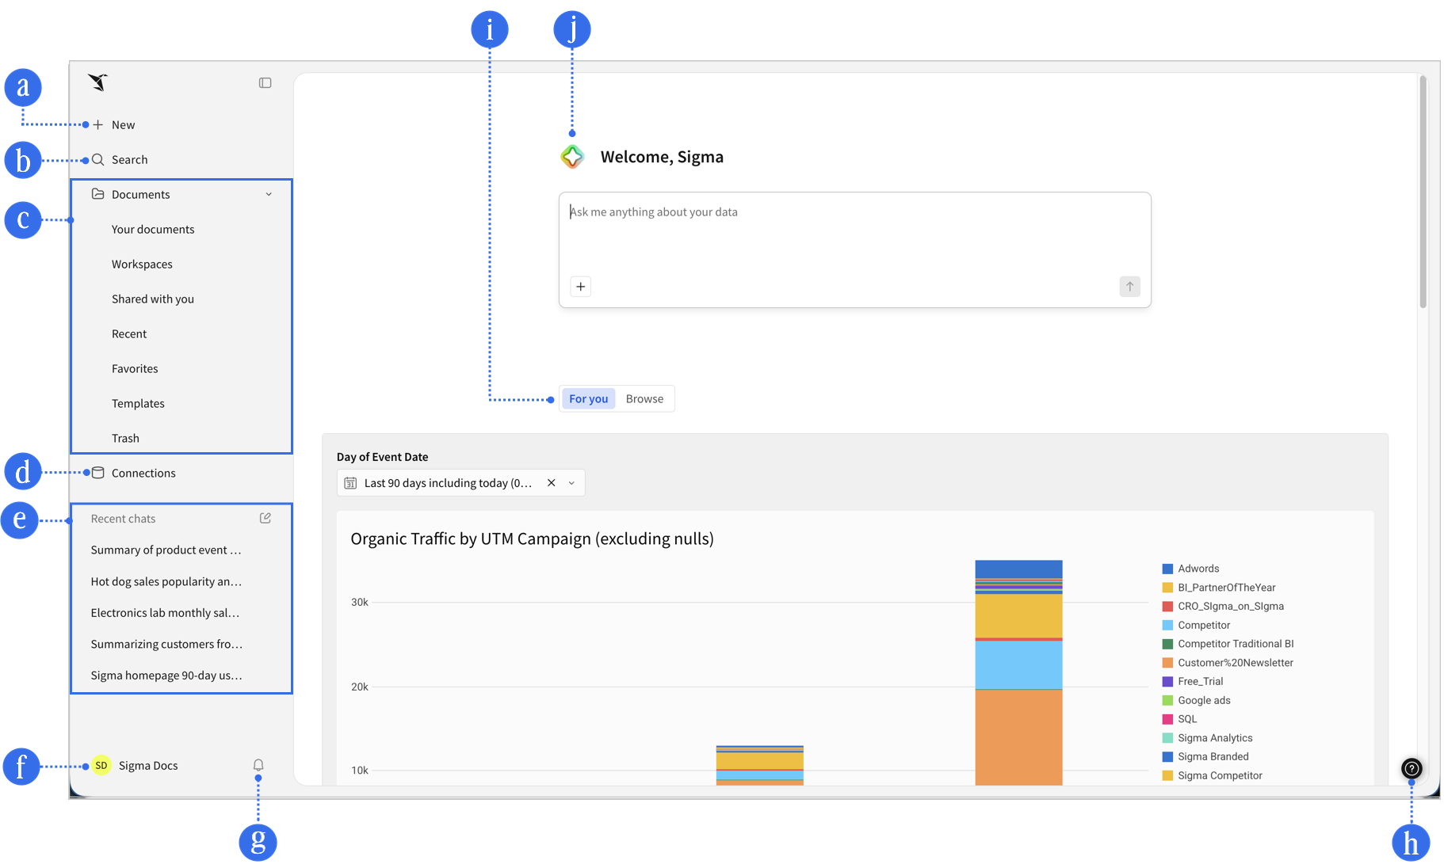Open chat Electronics lab monthly sal…
Image resolution: width=1444 pixels, height=864 pixels.
(x=165, y=613)
